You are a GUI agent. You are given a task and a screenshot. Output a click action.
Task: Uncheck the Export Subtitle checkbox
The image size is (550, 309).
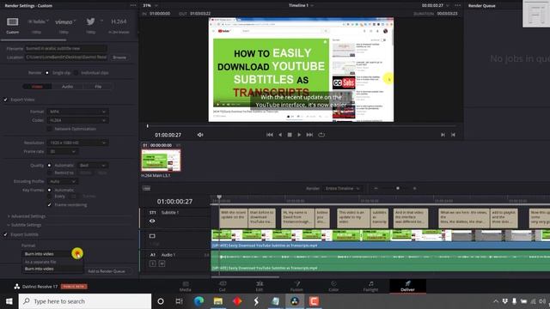click(x=6, y=234)
